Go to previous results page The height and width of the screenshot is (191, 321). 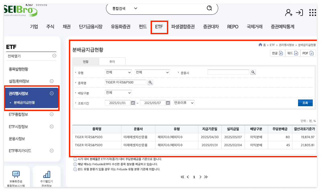pyautogui.click(x=188, y=177)
